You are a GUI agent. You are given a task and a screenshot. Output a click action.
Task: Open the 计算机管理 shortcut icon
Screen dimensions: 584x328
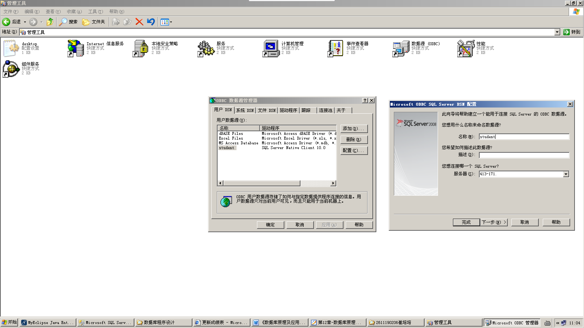tap(271, 48)
